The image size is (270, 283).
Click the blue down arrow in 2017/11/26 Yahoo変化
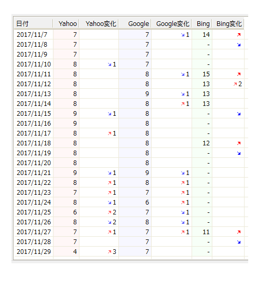[110, 222]
